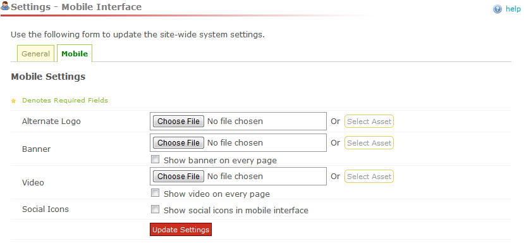Open the help link text

(513, 9)
